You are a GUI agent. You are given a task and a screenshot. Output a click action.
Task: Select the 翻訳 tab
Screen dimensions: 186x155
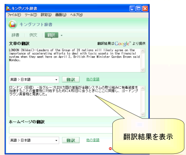coord(52,35)
